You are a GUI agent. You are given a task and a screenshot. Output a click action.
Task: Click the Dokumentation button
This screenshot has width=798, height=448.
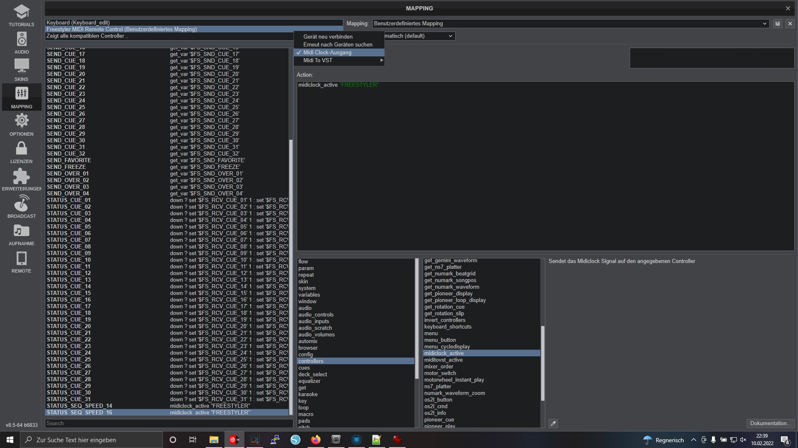[x=770, y=424]
